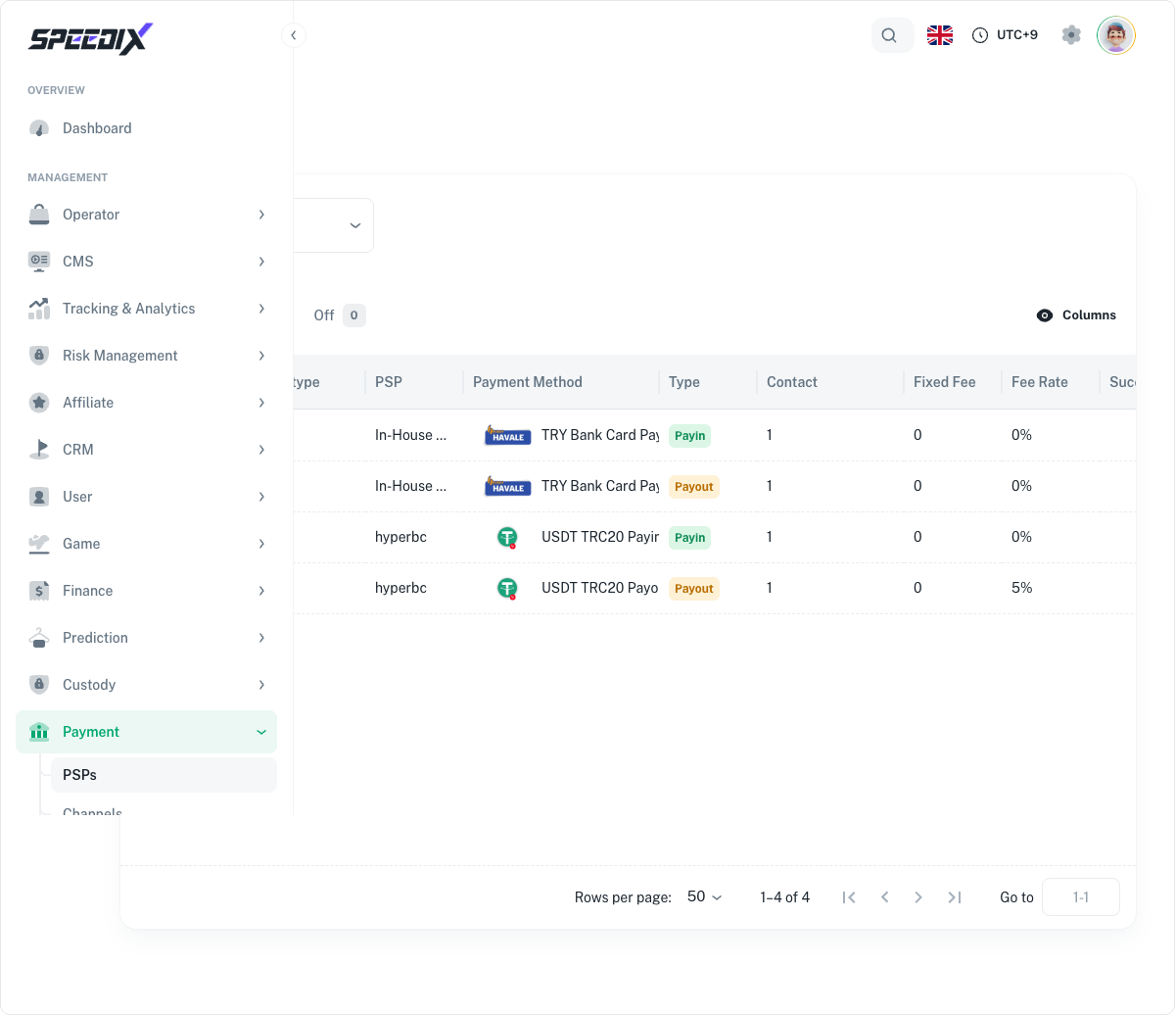Image resolution: width=1175 pixels, height=1015 pixels.
Task: Open the settings gear icon
Action: 1071,35
